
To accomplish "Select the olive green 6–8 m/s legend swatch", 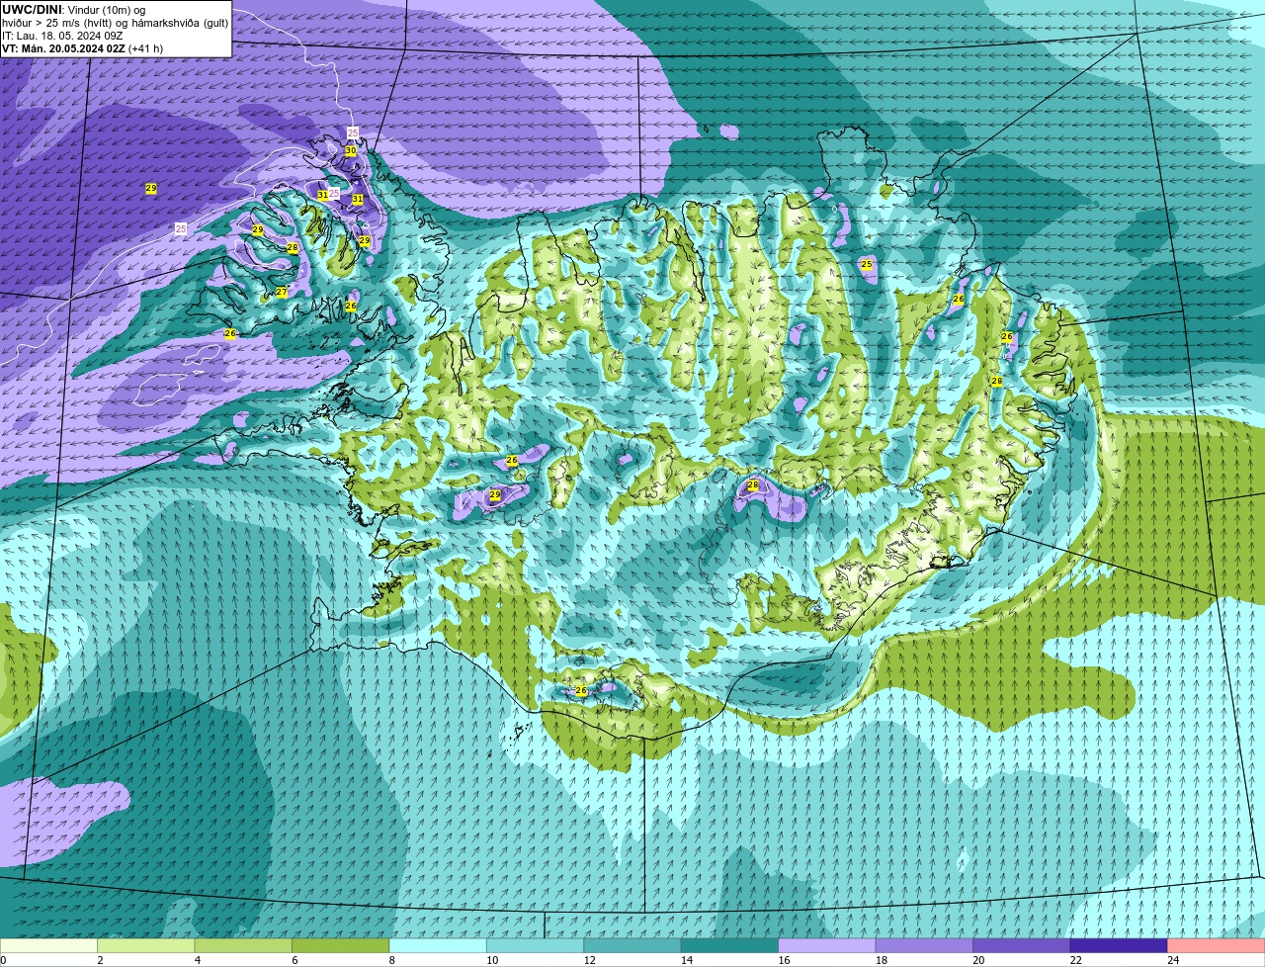I will pyautogui.click(x=341, y=945).
